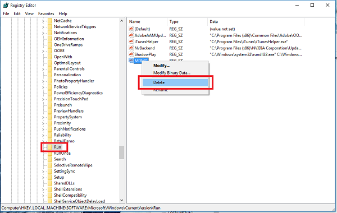This screenshot has width=337, height=213.
Task: Click the Registry Editor title bar icon
Action: (x=6, y=5)
